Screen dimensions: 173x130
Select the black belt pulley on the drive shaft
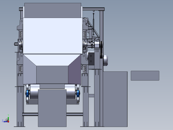tap(101, 50)
